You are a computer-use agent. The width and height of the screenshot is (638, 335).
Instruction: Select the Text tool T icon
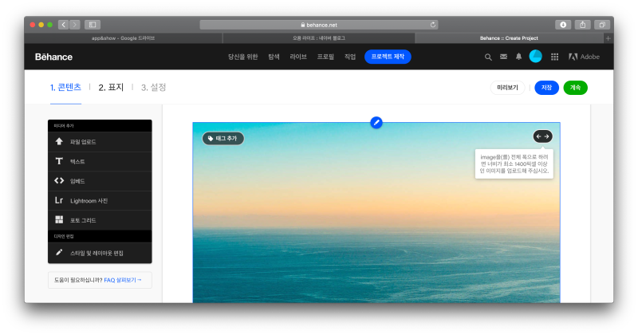click(59, 161)
